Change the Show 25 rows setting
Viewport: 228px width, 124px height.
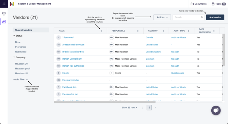click(x=129, y=108)
